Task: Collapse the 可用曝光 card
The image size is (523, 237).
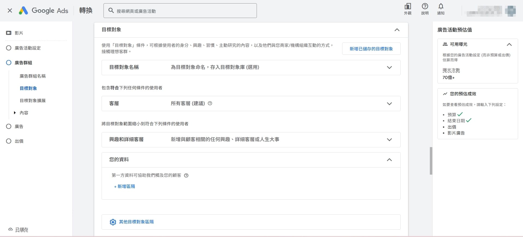Action: (509, 44)
